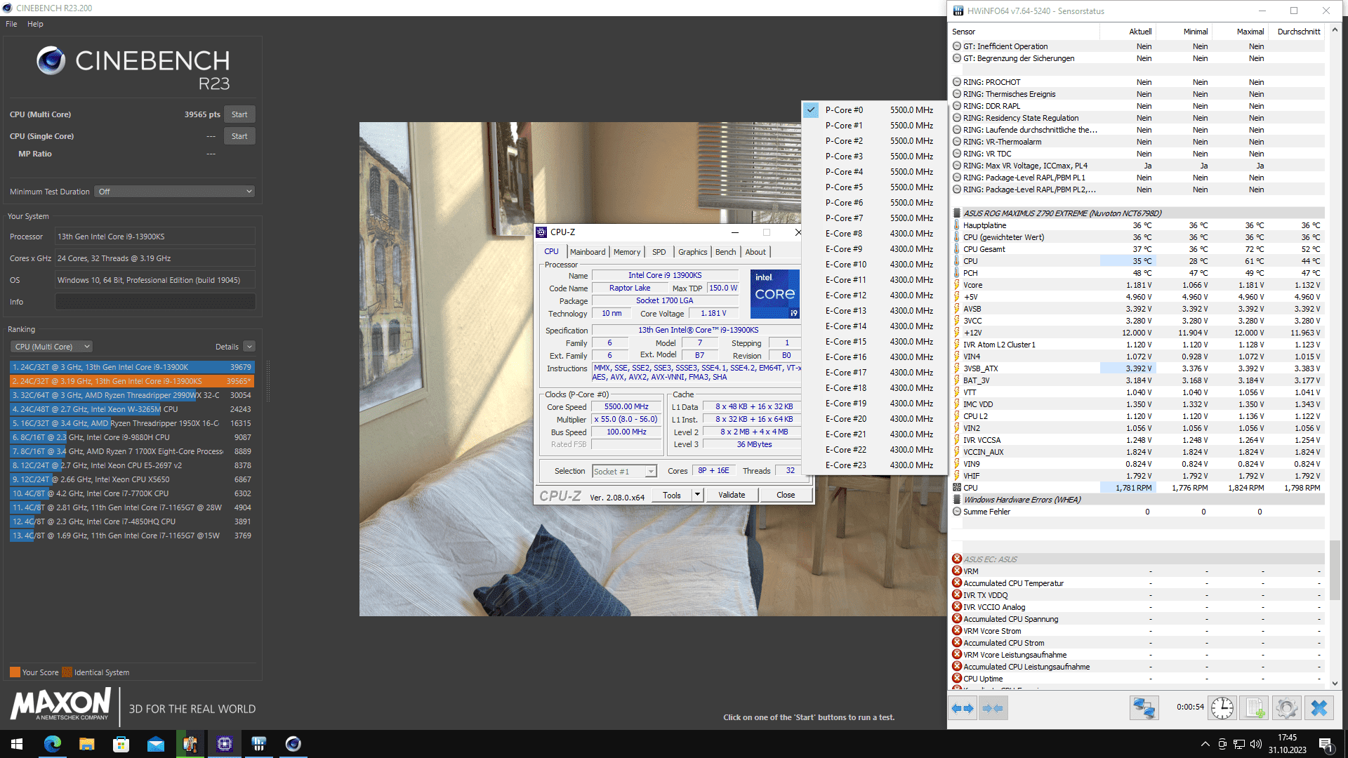Switch to HWiNFO sensors taskbar icon

pos(190,744)
